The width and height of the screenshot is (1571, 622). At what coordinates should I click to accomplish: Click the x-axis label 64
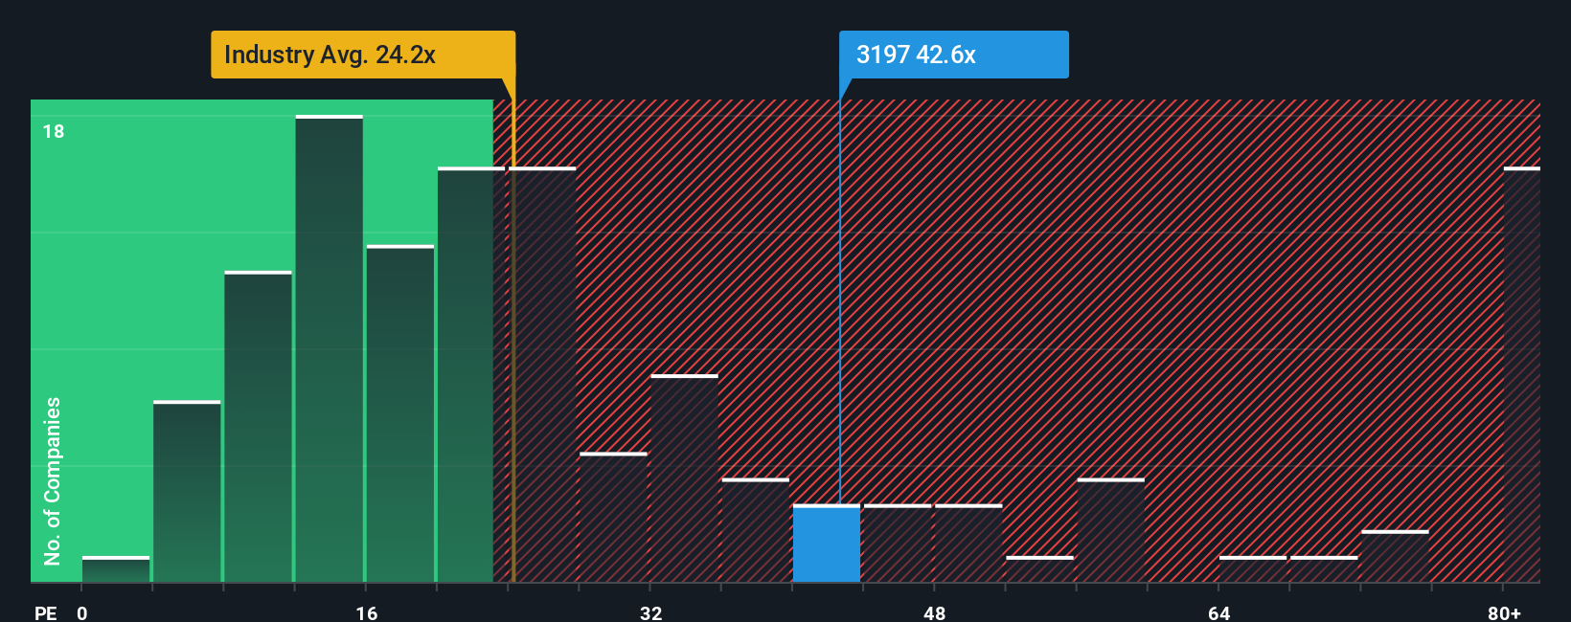point(1218,612)
